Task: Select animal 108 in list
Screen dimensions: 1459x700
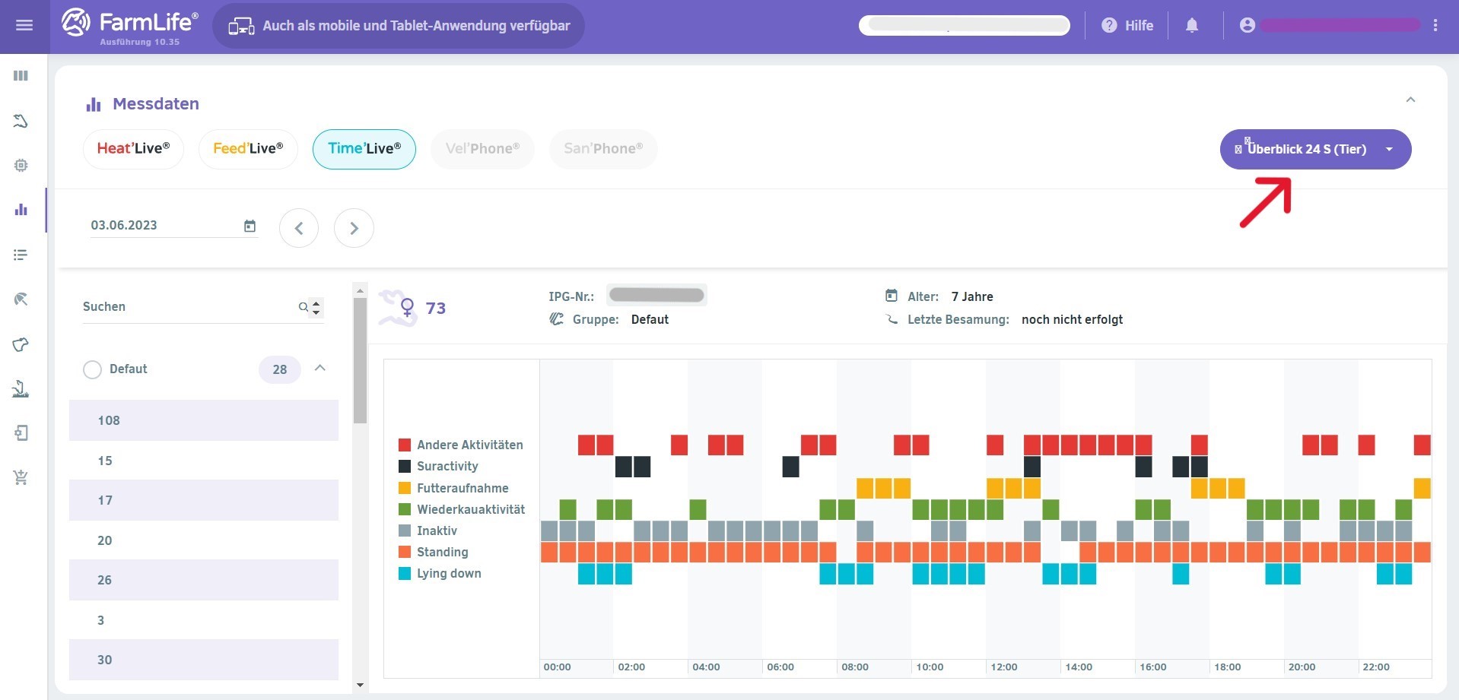Action: (204, 421)
